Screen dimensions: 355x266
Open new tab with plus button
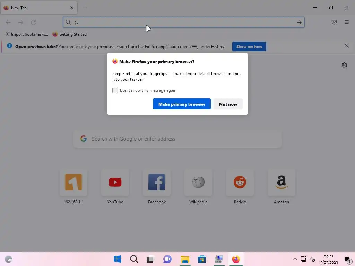[85, 8]
